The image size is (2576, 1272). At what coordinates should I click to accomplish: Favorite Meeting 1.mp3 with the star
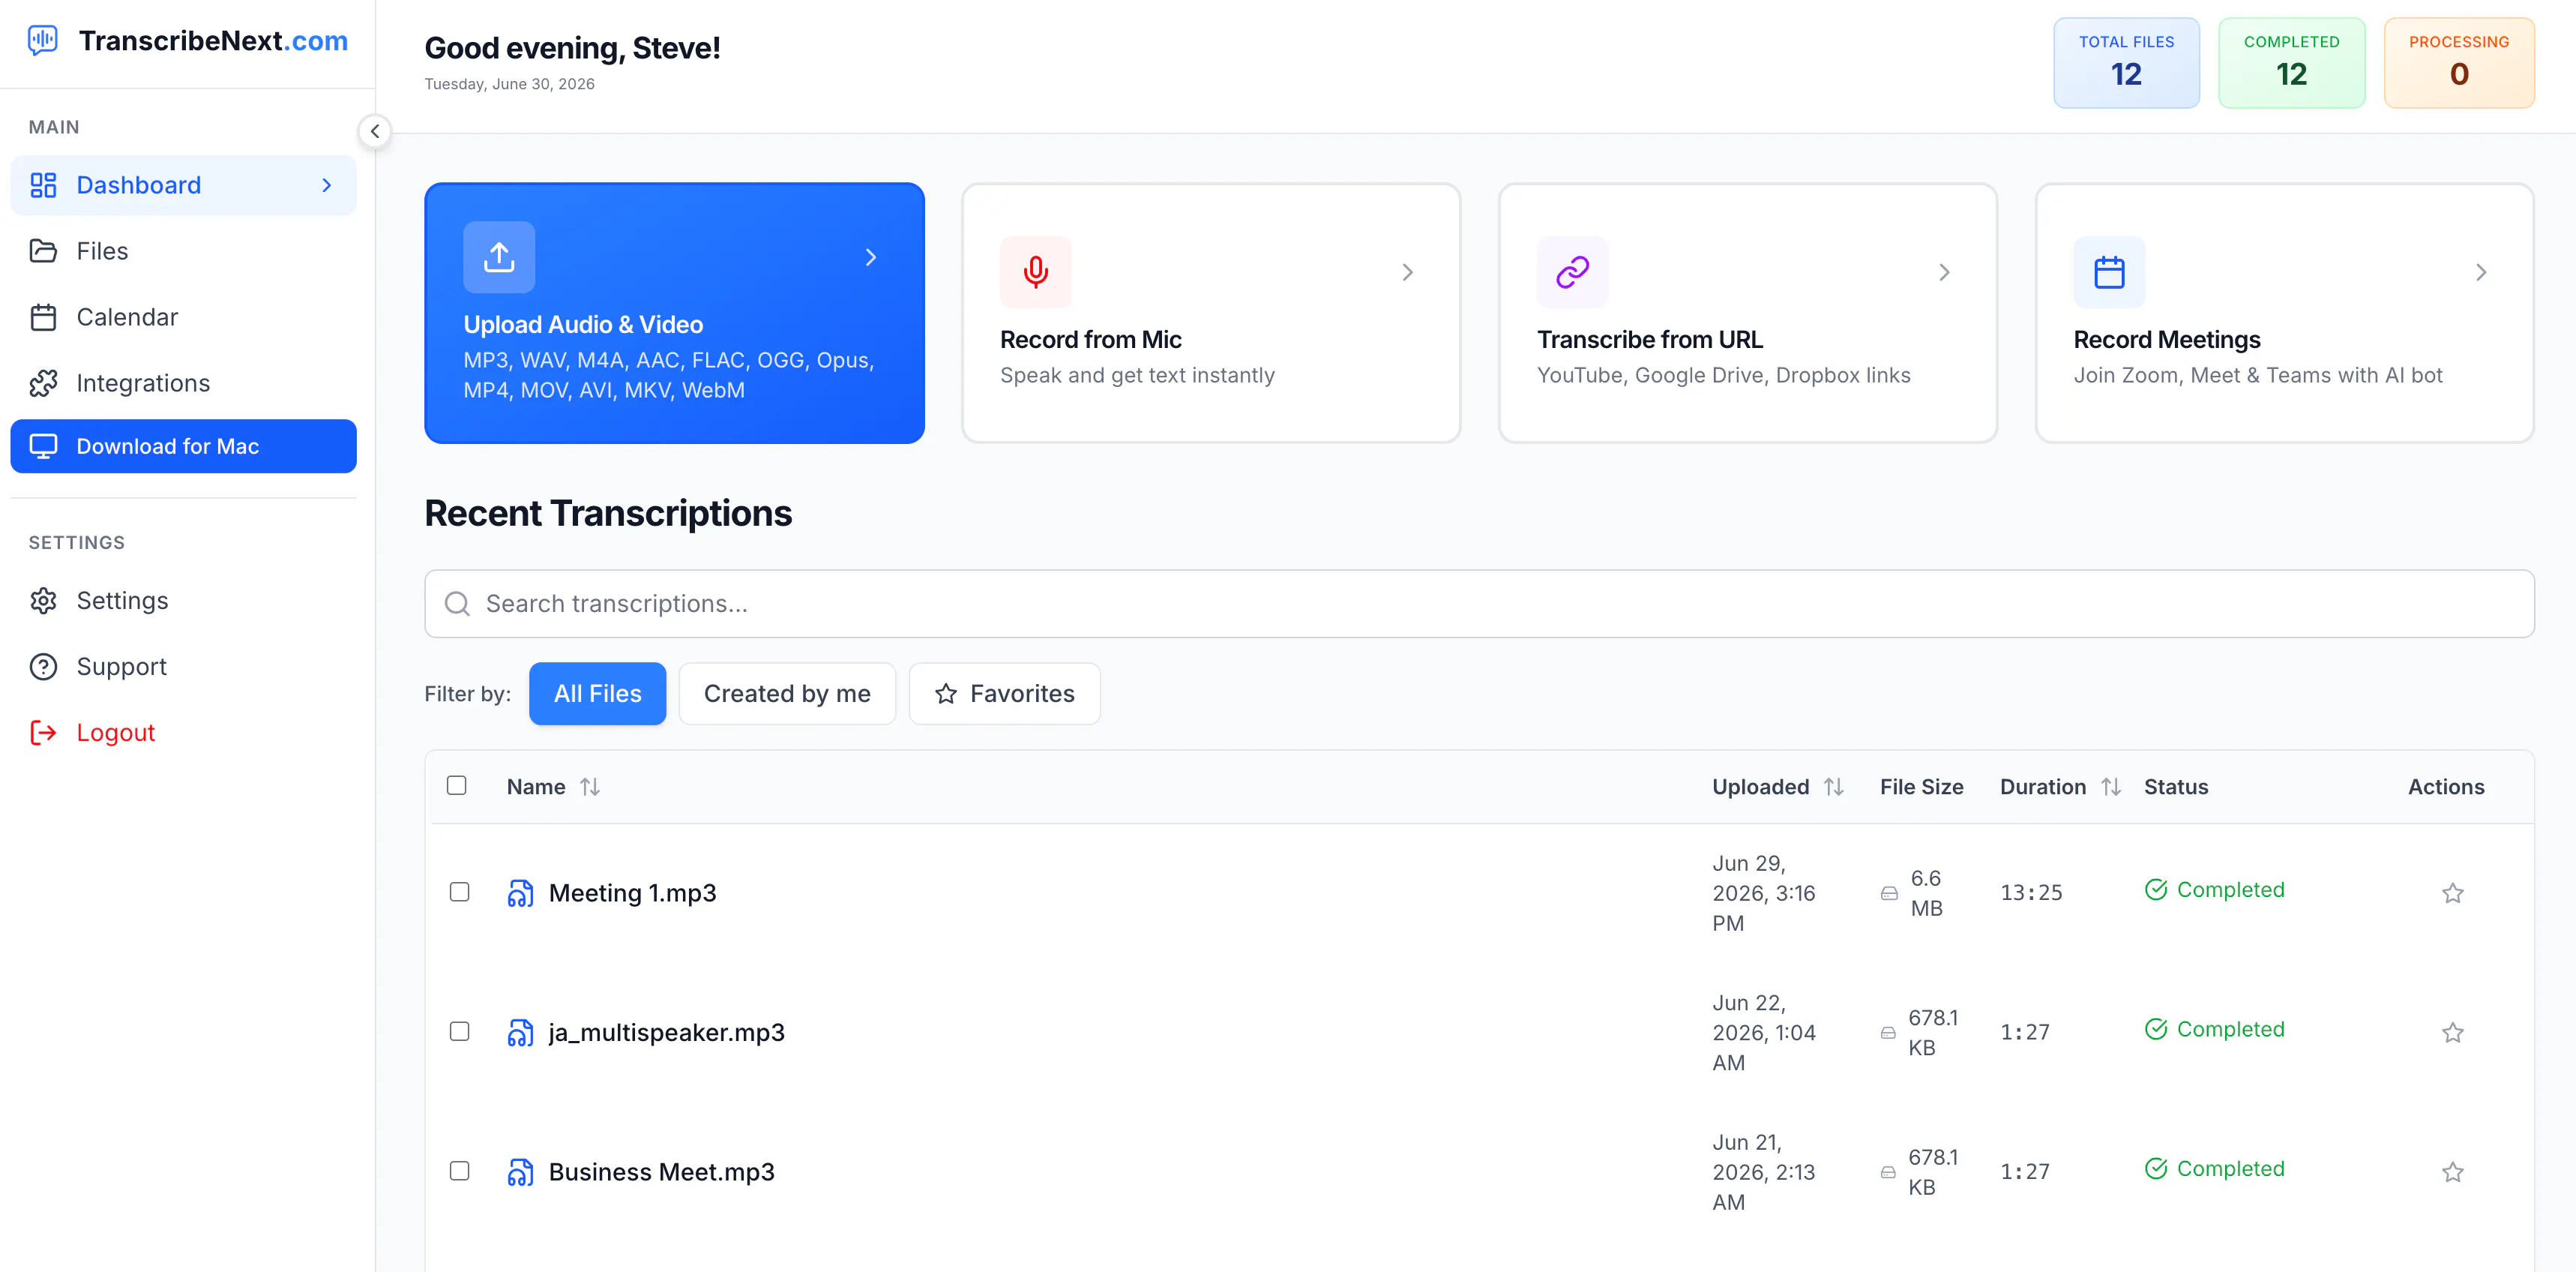(2452, 893)
